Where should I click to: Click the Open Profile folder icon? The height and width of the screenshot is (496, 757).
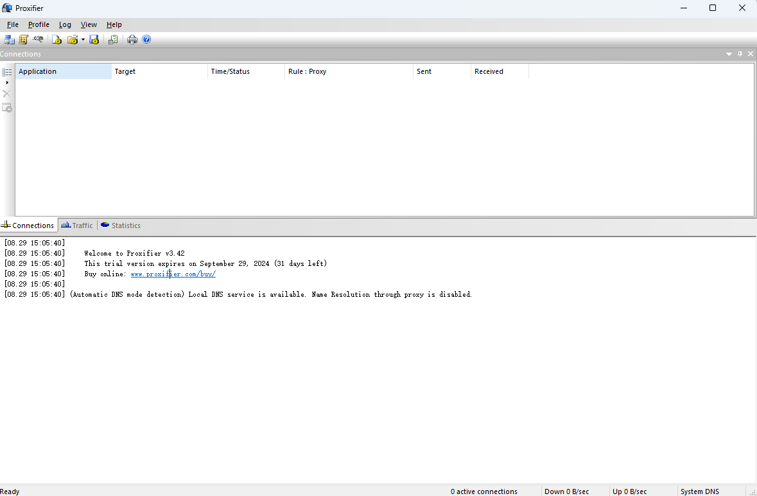(73, 40)
